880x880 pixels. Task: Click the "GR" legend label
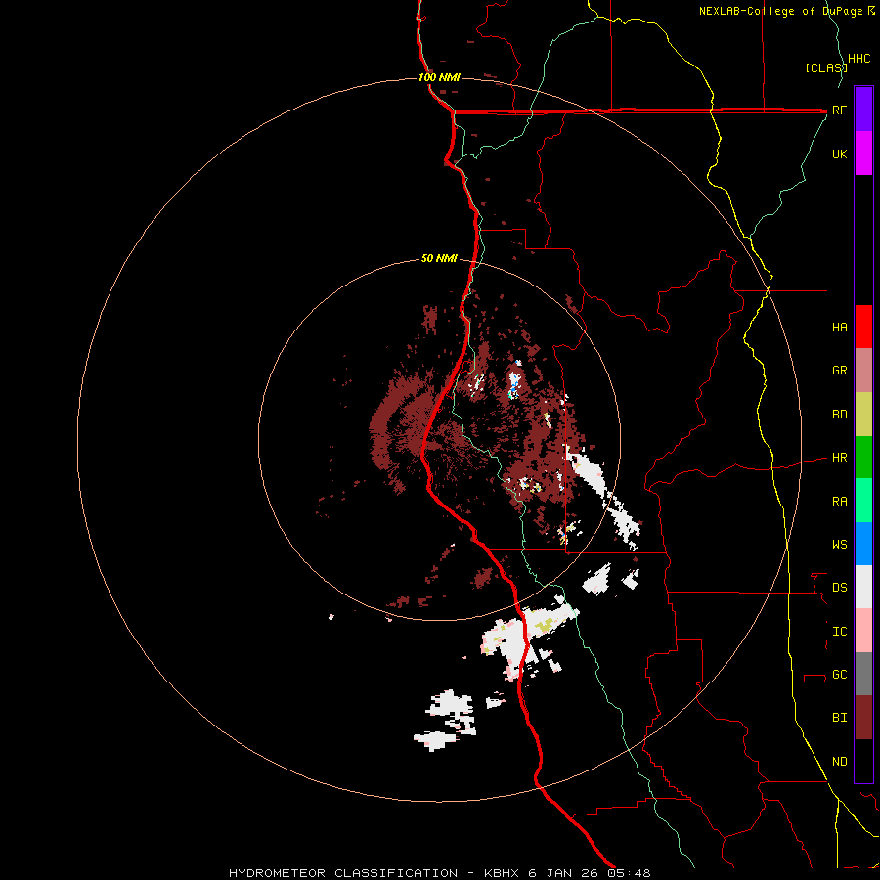pyautogui.click(x=839, y=371)
